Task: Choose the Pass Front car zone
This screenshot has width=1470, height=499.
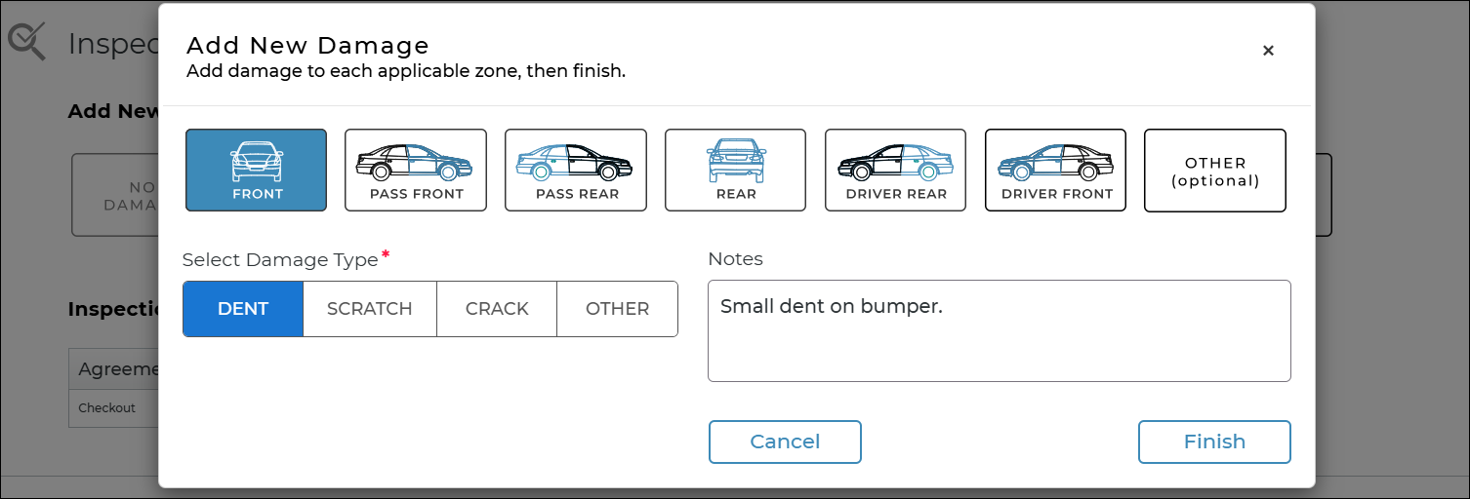Action: [x=416, y=171]
